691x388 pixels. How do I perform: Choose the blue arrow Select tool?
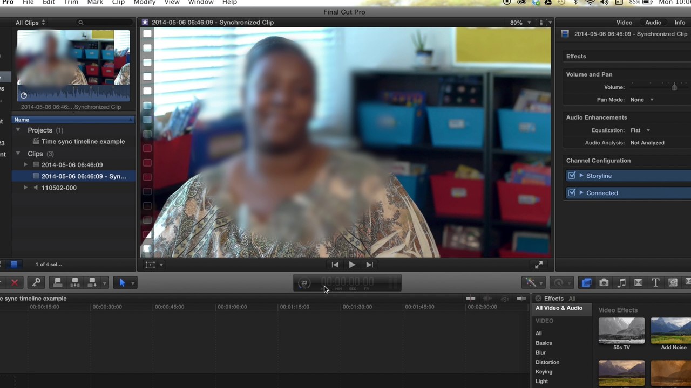point(122,282)
